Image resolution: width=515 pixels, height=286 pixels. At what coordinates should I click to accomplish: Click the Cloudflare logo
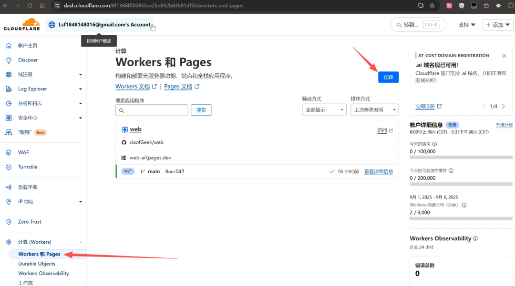(x=21, y=25)
